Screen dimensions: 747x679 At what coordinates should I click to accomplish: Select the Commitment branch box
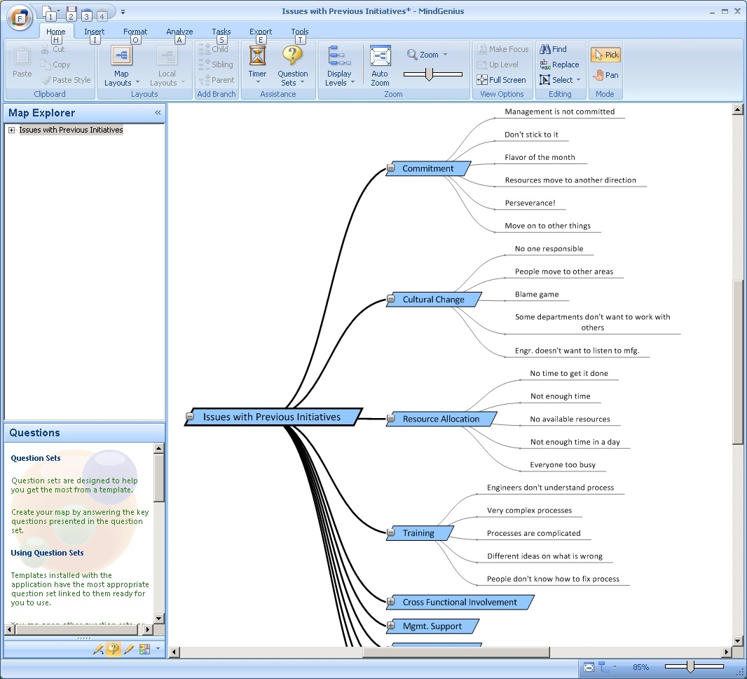tap(428, 168)
